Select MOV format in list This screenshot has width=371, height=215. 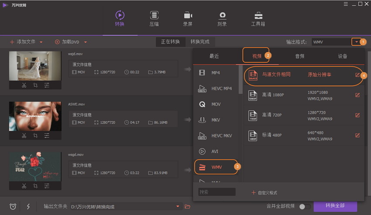point(216,104)
